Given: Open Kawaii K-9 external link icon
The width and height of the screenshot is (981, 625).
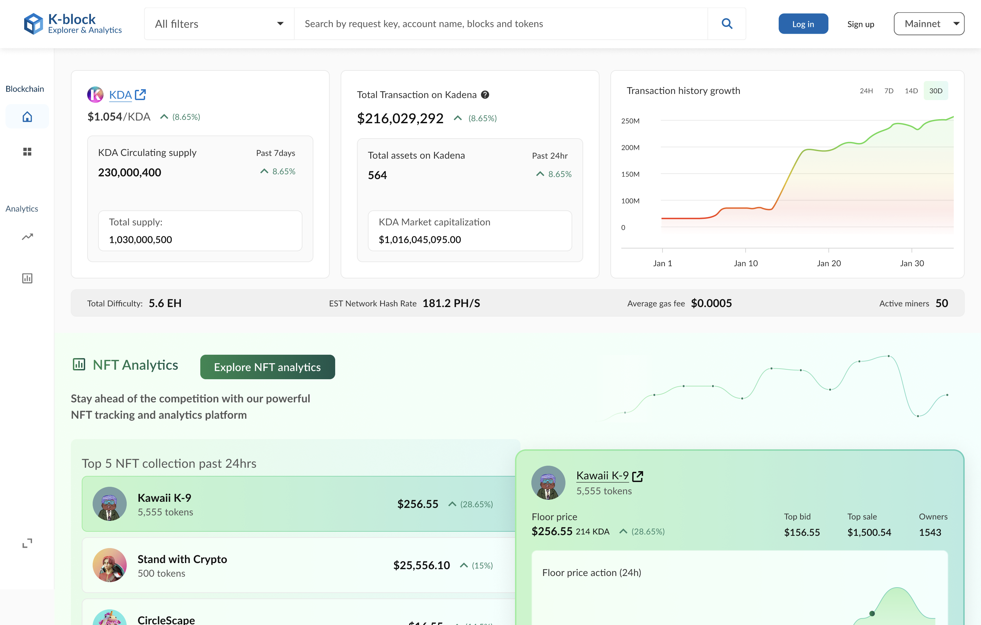Looking at the screenshot, I should (x=638, y=476).
